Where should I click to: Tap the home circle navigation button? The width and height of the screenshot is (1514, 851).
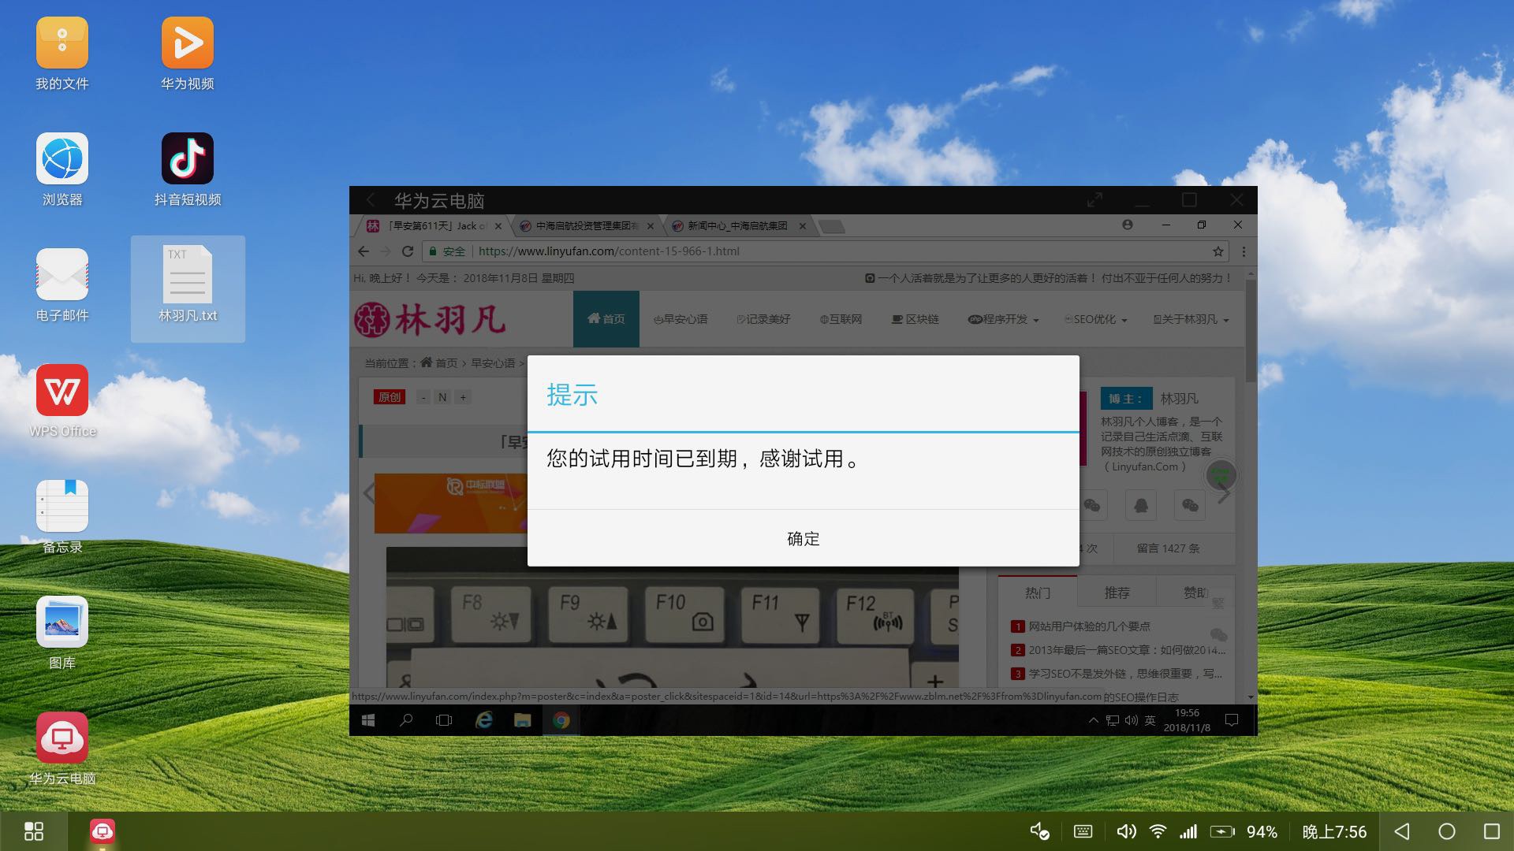[1447, 831]
